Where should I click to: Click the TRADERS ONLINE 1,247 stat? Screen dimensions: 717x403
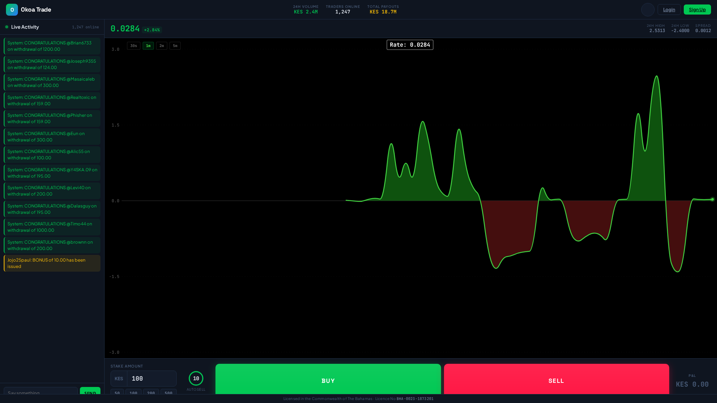tap(343, 10)
